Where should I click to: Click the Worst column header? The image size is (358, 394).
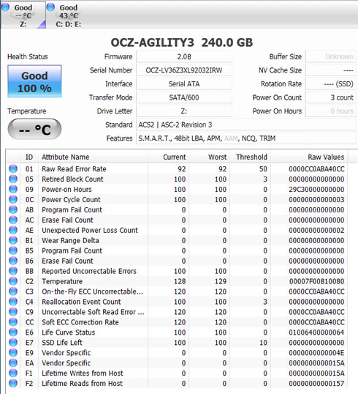tap(209, 157)
